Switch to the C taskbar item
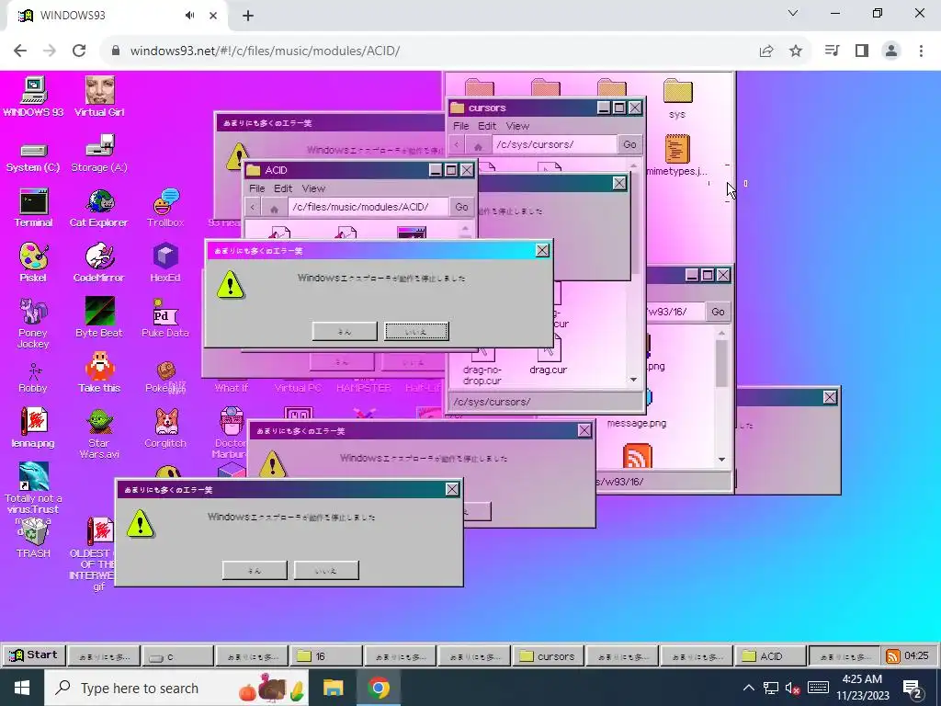 177,656
